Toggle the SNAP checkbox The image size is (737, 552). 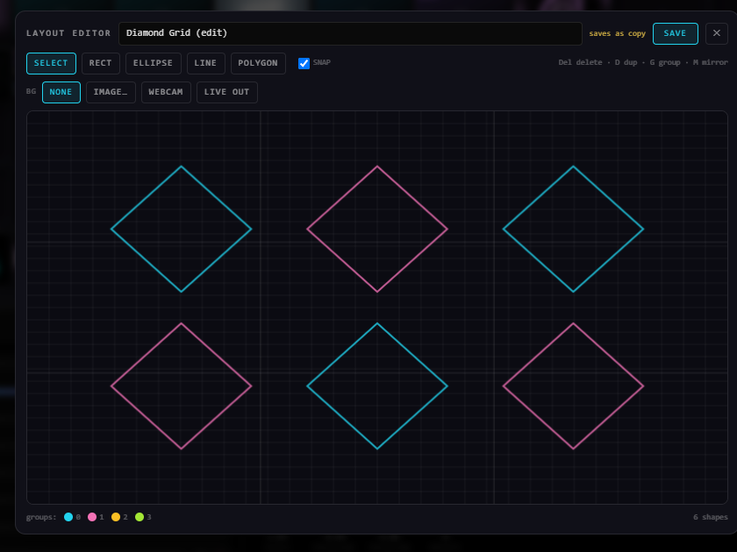pos(304,63)
